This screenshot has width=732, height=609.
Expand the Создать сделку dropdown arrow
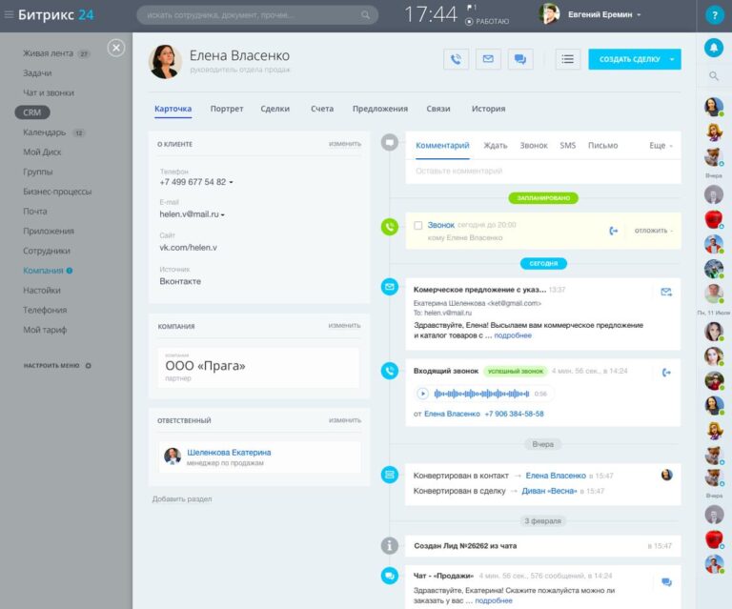tap(672, 59)
